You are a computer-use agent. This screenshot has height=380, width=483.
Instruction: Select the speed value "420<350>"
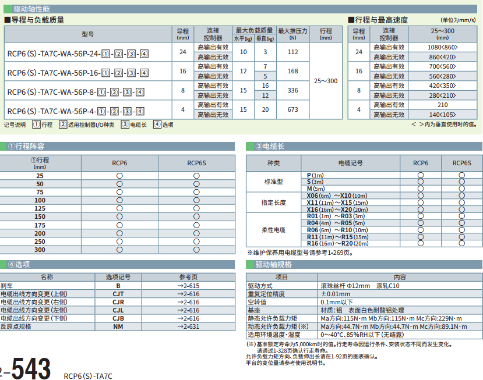coord(443,86)
